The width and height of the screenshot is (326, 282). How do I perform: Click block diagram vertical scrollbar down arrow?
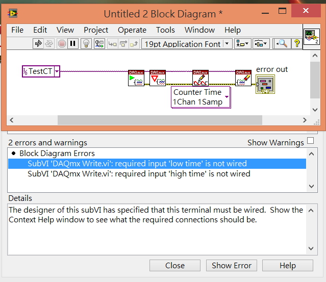(x=315, y=110)
